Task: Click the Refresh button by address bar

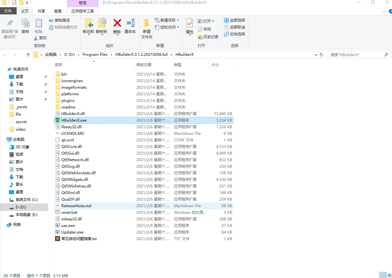Action: pyautogui.click(x=321, y=55)
